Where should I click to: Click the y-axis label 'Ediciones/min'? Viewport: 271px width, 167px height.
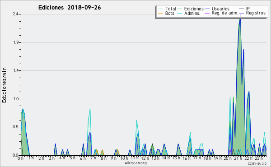click(x=4, y=85)
